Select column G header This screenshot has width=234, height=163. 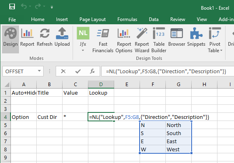[x=178, y=85]
